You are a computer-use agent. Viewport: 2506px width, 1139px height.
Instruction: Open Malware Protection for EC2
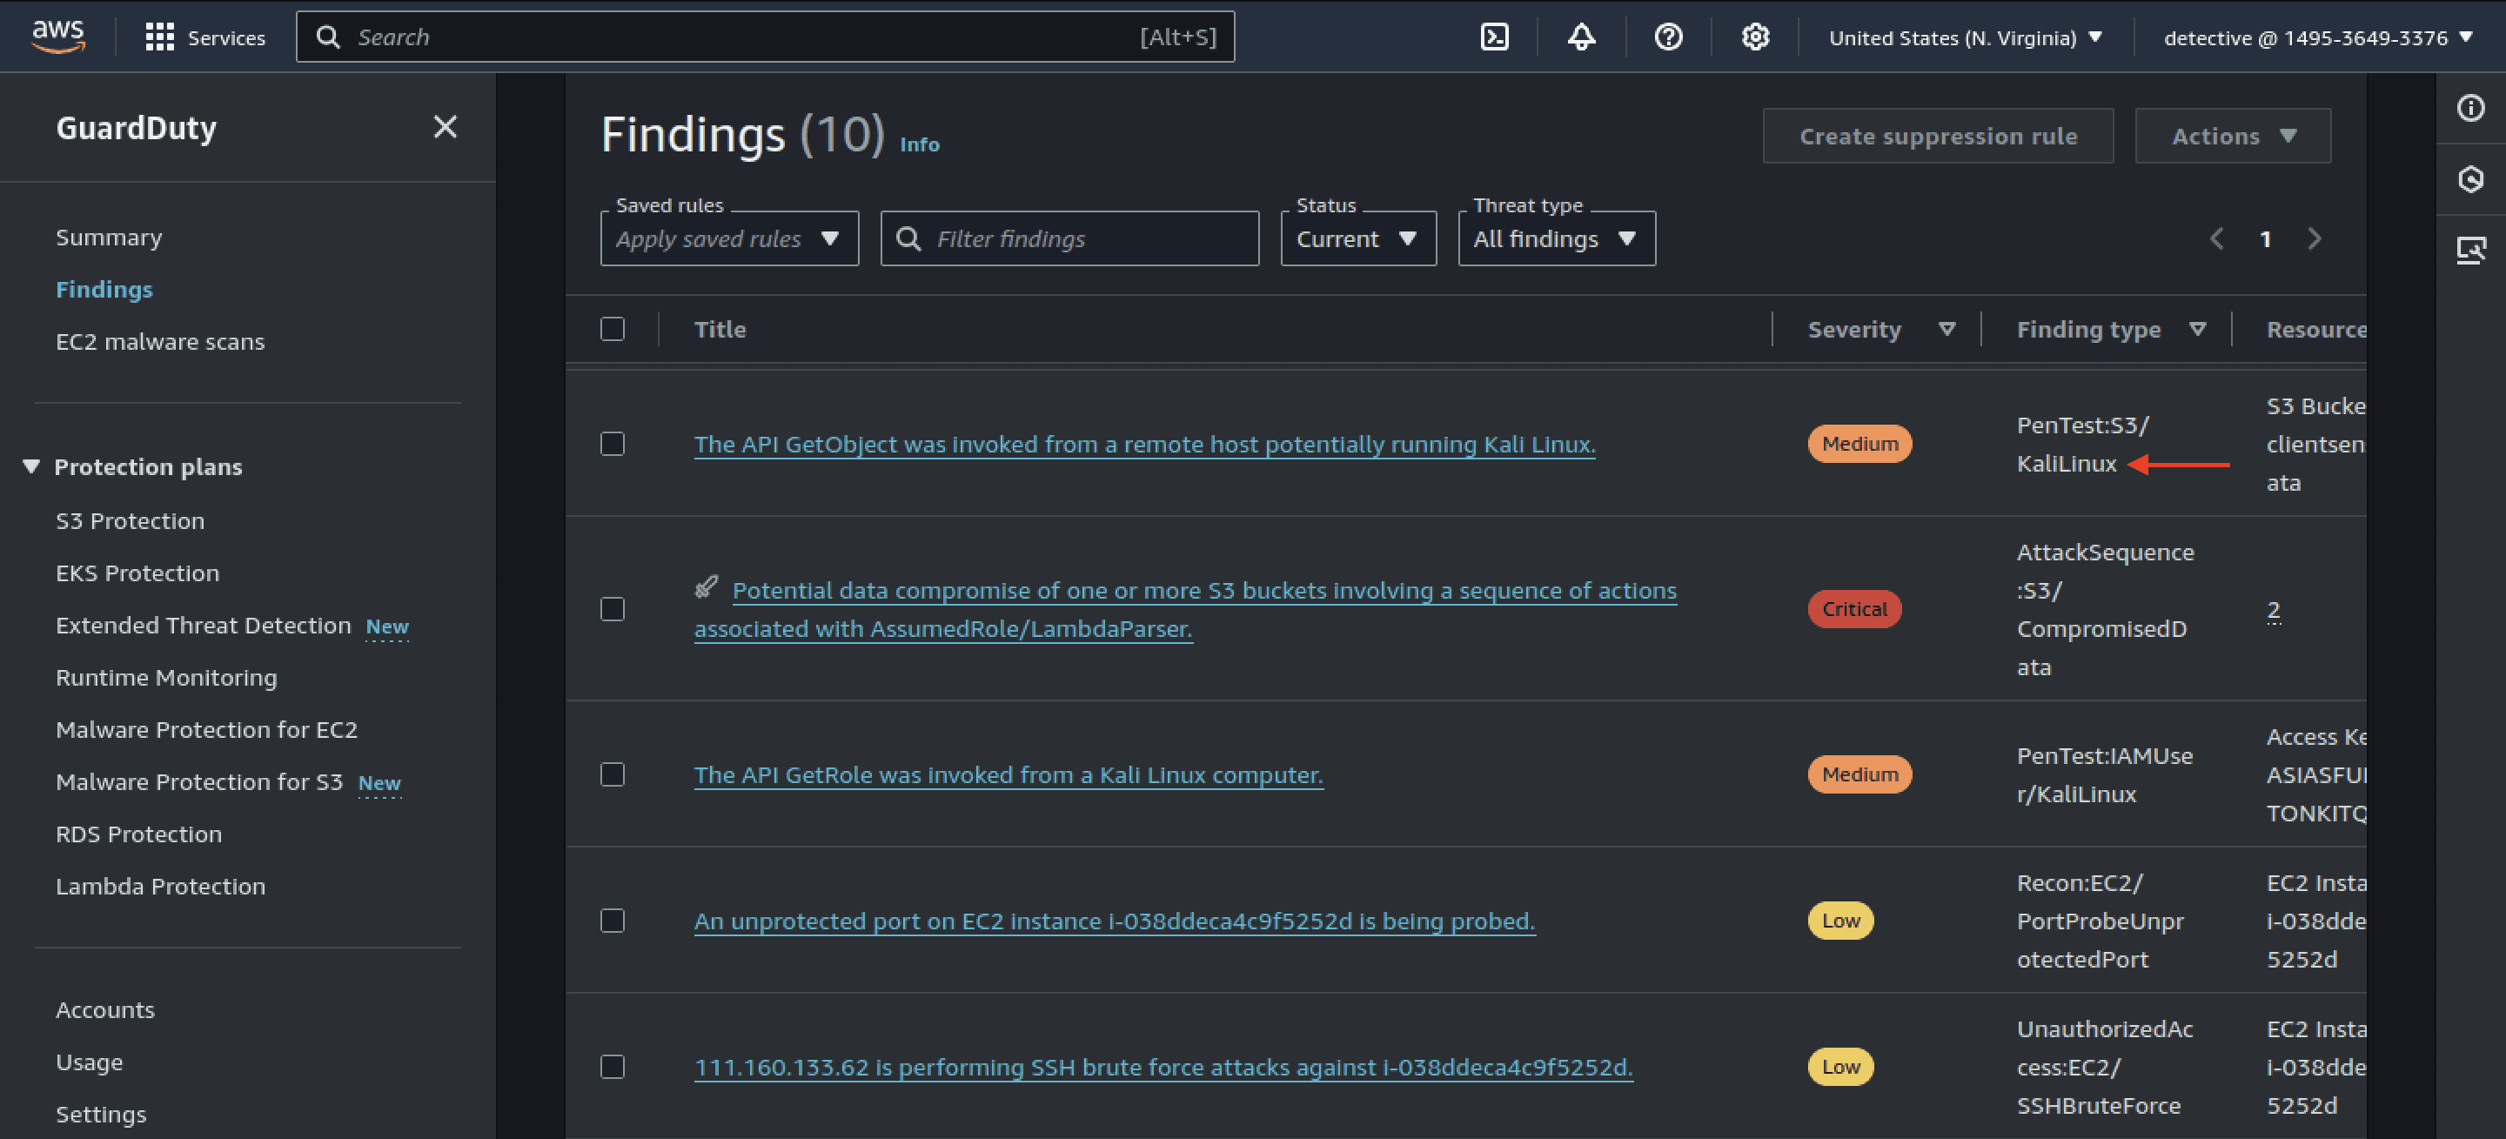coord(206,731)
